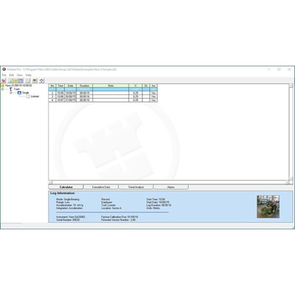The width and height of the screenshot is (295, 295).
Task: Click the Log Information heading
Action: (x=63, y=193)
